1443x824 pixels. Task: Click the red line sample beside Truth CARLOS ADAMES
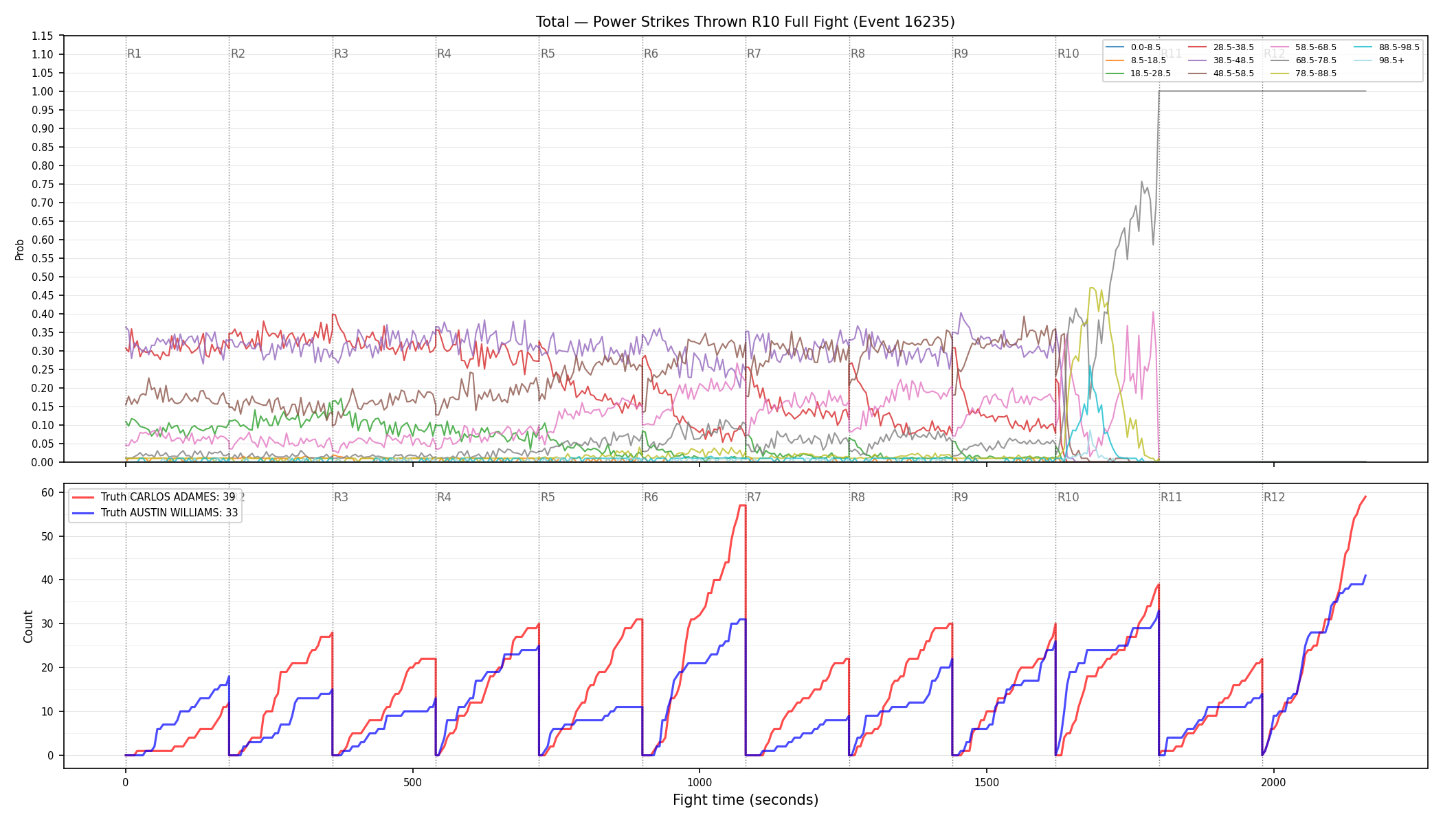(x=83, y=497)
